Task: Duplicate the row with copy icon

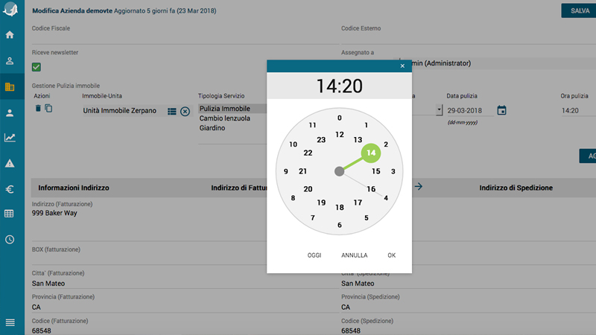Action: coord(48,109)
